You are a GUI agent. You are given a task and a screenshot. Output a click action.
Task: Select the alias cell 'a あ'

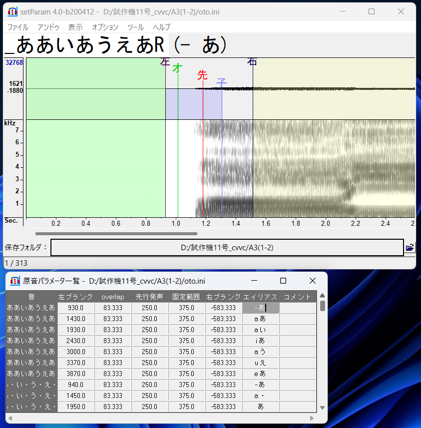[x=261, y=319]
